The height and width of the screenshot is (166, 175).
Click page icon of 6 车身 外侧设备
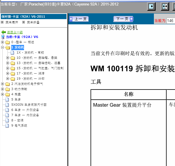tap(7, 110)
